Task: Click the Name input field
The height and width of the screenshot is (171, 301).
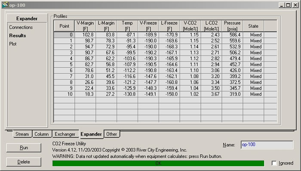Action: click(267, 144)
